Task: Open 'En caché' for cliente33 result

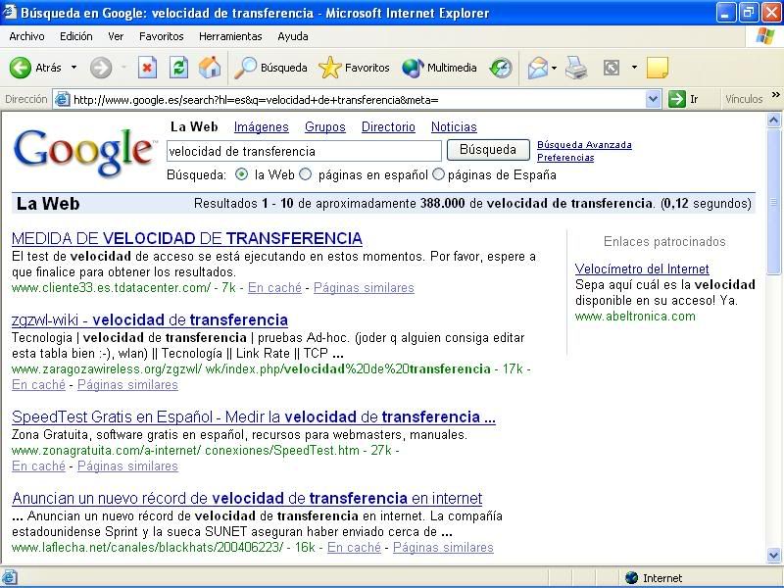Action: [274, 288]
